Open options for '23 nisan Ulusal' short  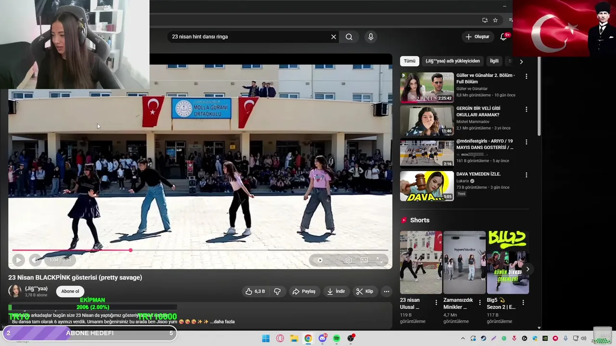point(436,303)
